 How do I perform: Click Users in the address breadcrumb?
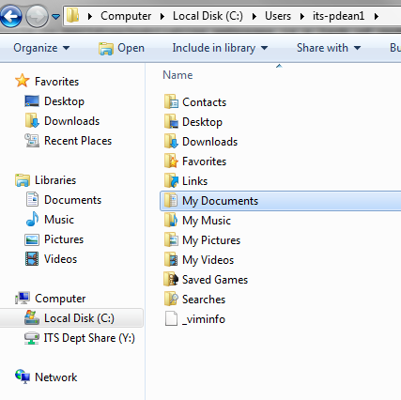click(x=278, y=16)
